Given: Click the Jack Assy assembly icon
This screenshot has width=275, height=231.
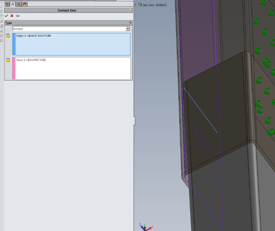Looking at the screenshot, I should click(140, 5).
